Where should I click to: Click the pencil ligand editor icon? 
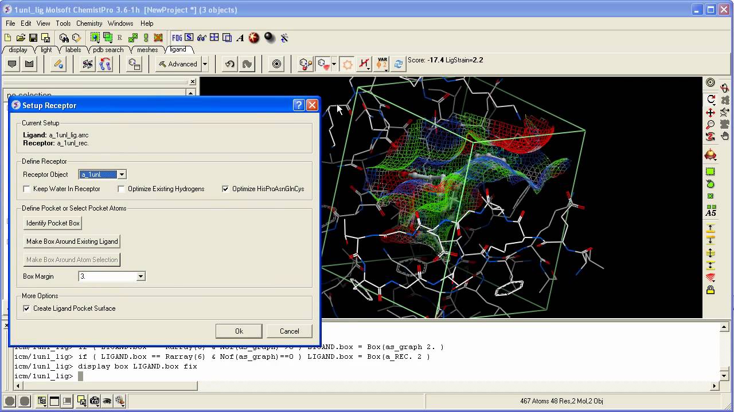point(58,64)
